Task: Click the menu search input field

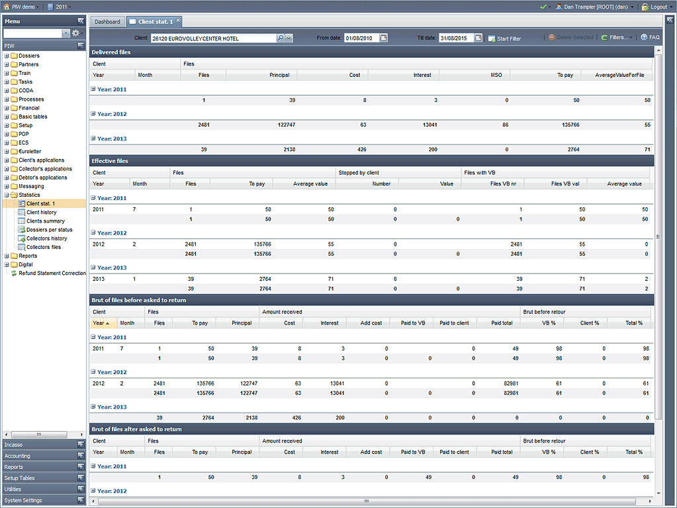Action: [32, 33]
